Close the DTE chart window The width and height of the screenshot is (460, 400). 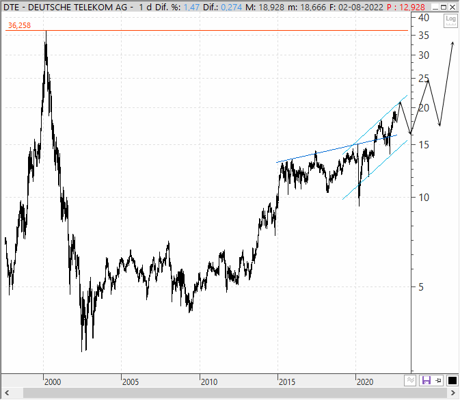(452, 7)
